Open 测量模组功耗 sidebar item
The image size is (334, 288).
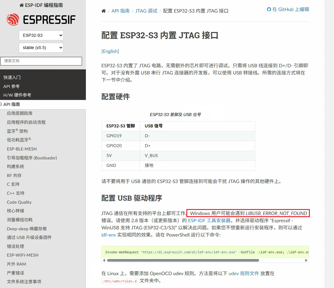pyautogui.click(x=20, y=220)
